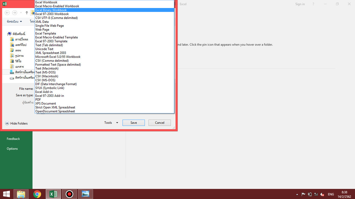The image size is (355, 199).
Task: Open Action Center flag icon
Action: click(x=304, y=194)
